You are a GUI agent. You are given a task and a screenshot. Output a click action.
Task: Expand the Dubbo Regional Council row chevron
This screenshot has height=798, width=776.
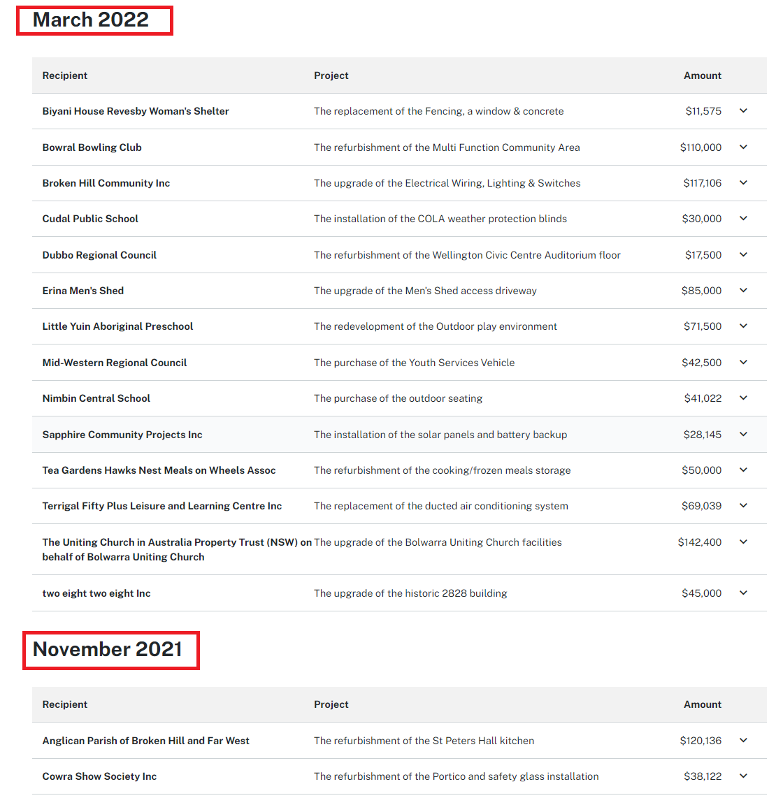pyautogui.click(x=743, y=254)
